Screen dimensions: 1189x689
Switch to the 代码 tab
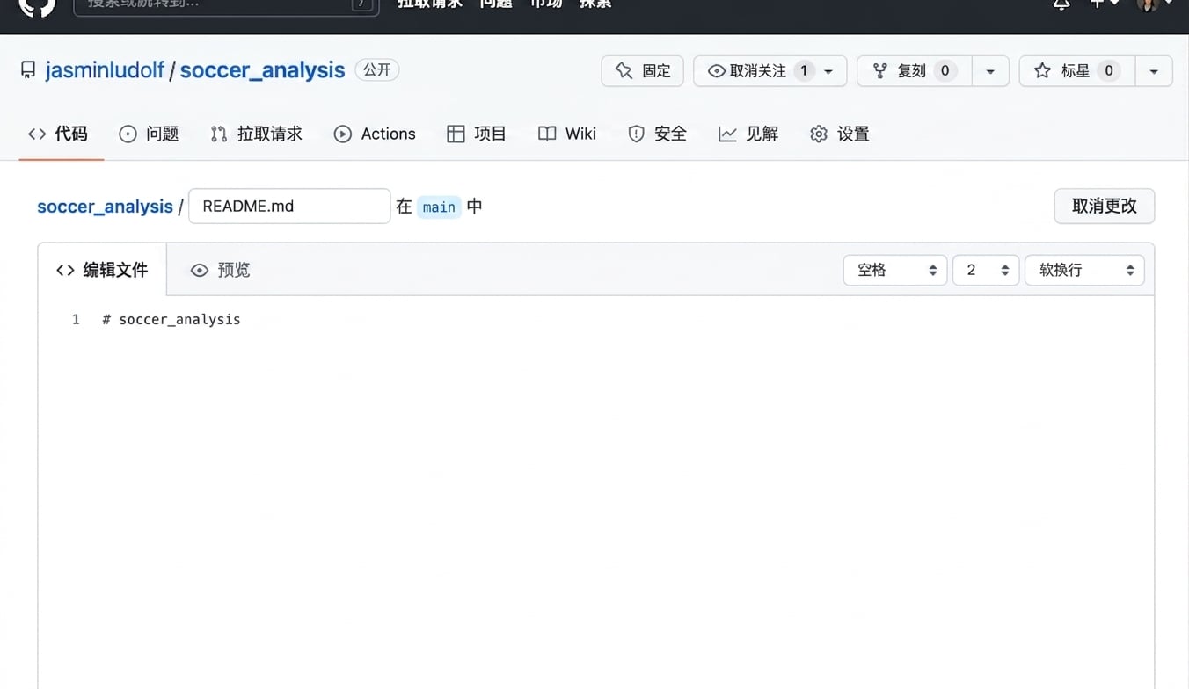[58, 134]
